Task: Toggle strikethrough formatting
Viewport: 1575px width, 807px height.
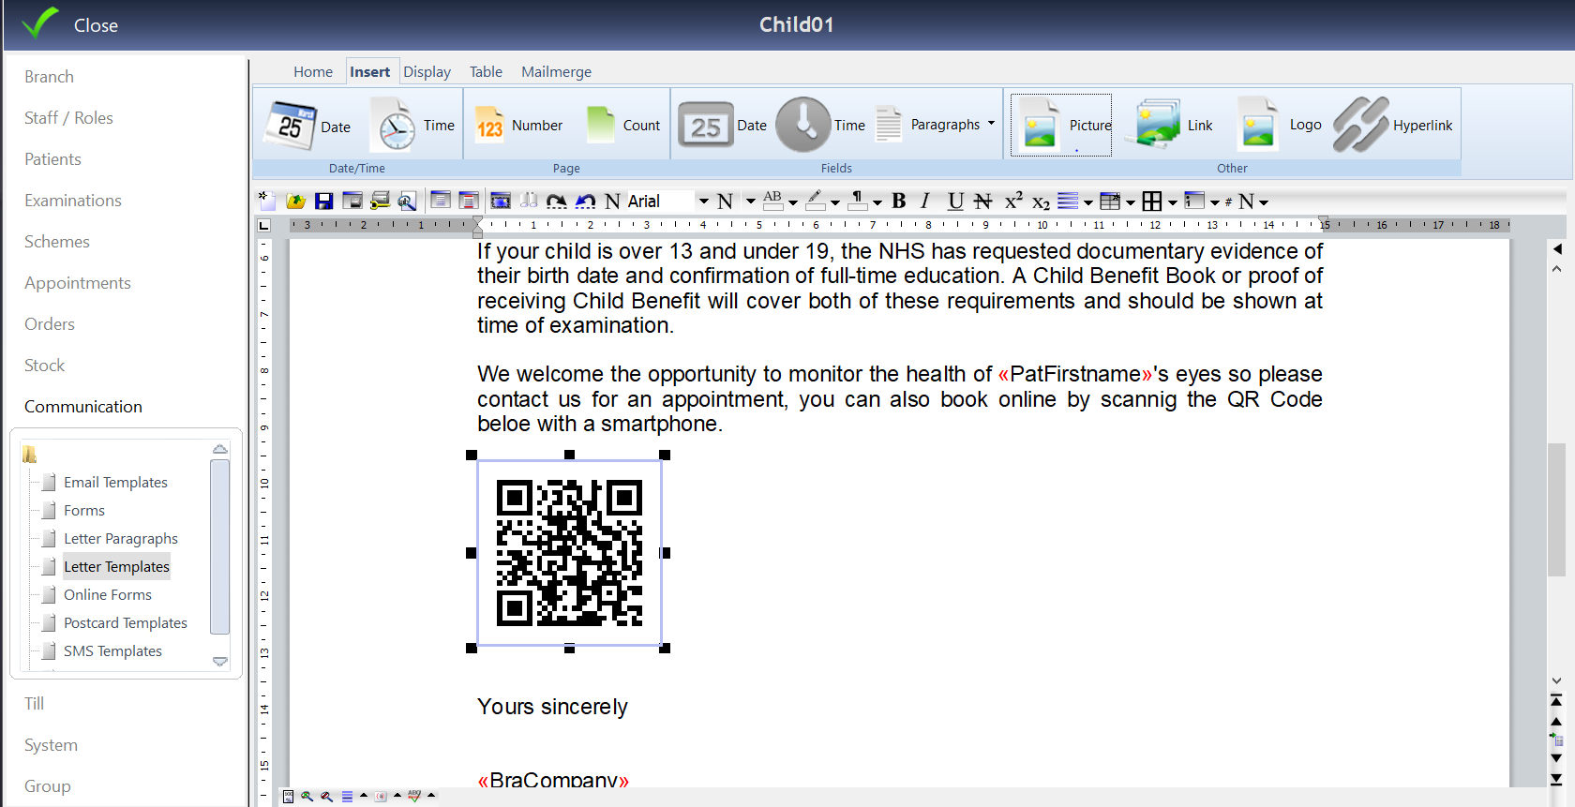Action: coord(982,201)
